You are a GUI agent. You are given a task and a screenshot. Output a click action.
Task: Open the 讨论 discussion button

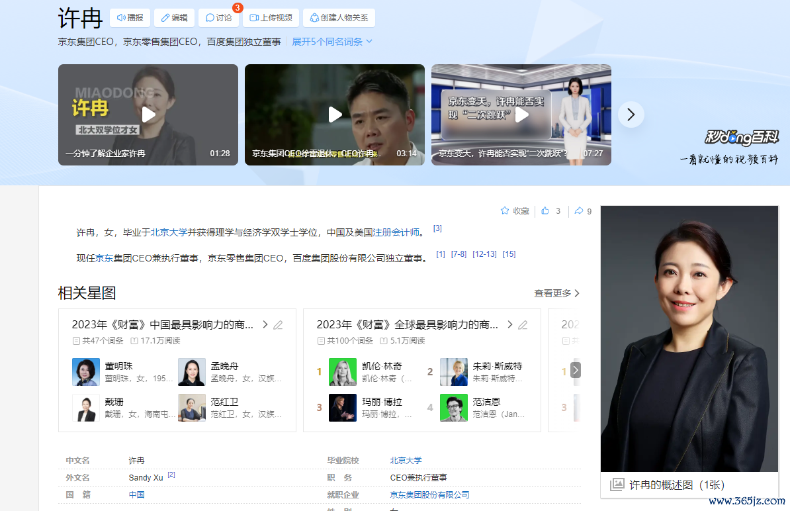coord(218,18)
